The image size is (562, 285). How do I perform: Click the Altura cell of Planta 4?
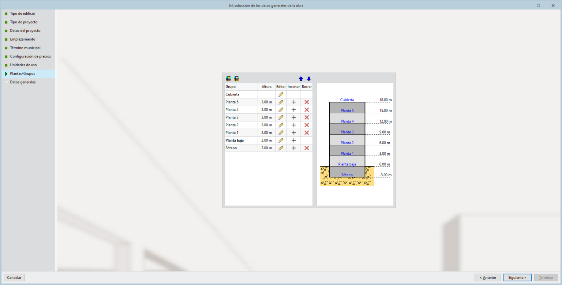pos(266,109)
